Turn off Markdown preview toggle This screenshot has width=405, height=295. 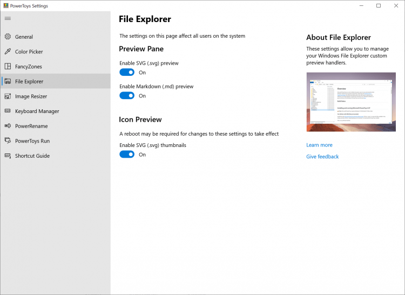pos(127,96)
